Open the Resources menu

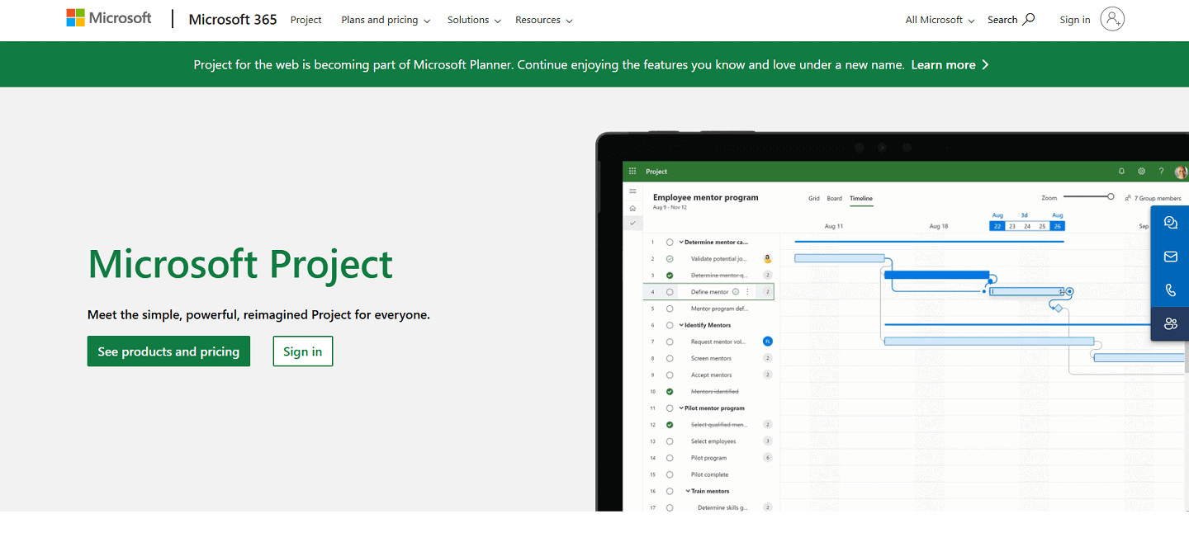[538, 19]
